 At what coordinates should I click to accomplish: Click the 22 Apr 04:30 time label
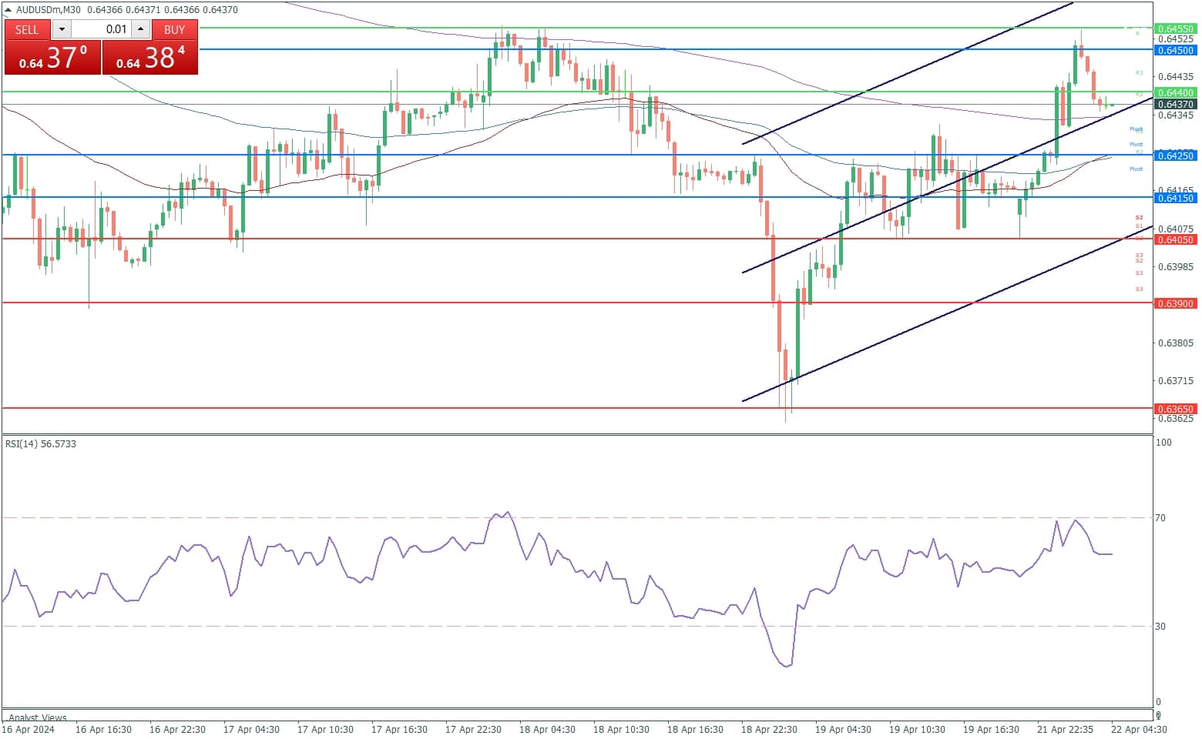click(1139, 729)
